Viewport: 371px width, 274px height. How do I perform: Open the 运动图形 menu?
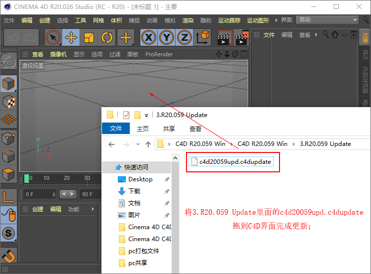pyautogui.click(x=258, y=20)
